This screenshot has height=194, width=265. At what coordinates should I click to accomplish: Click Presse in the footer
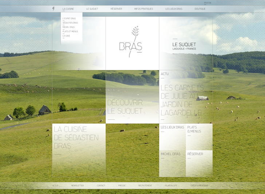[x=122, y=186]
